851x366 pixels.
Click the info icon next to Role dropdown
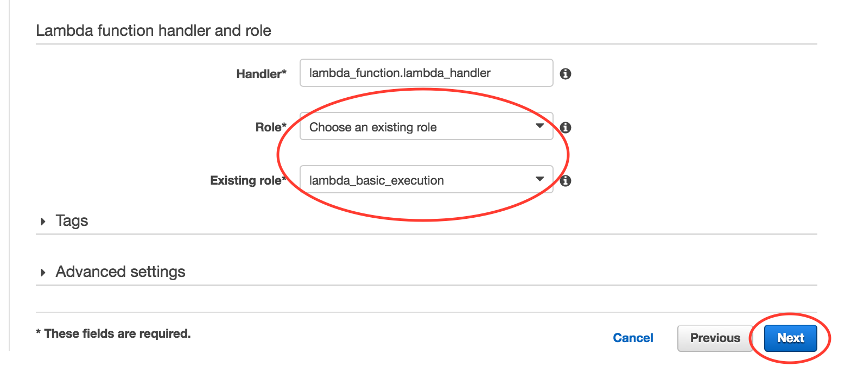(x=565, y=128)
